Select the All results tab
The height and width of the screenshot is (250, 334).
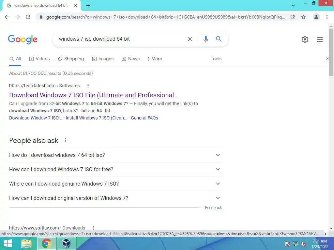click(15, 59)
